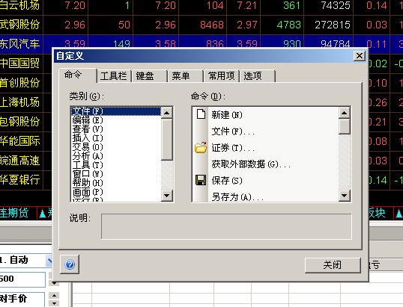The height and width of the screenshot is (307, 403).
Task: Close the 自定义 dialog with X
Action: click(x=360, y=55)
